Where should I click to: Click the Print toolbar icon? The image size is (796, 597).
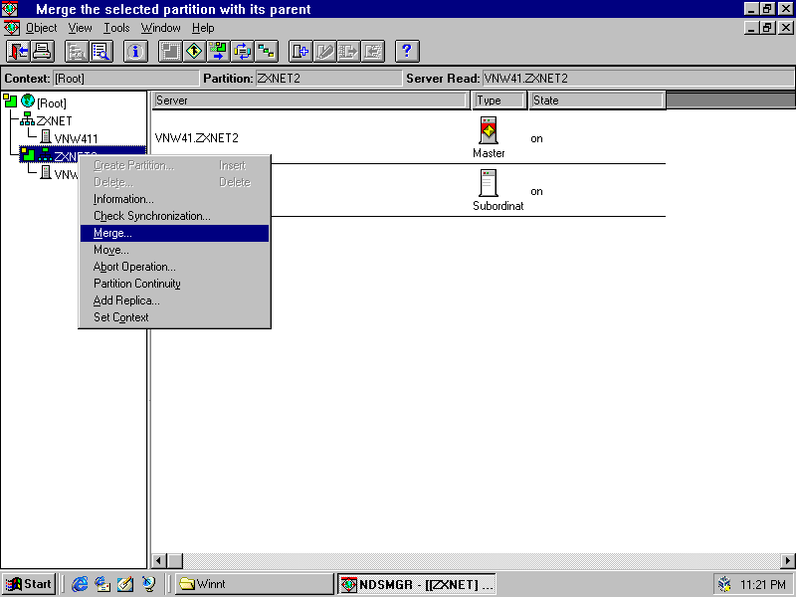coord(42,52)
